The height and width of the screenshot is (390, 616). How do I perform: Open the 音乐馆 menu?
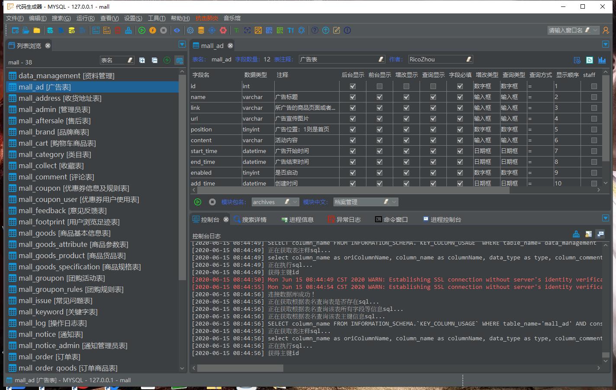(x=232, y=18)
